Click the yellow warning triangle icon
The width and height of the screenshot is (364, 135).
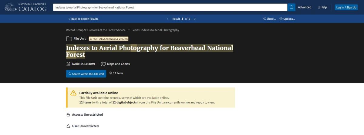point(73,93)
